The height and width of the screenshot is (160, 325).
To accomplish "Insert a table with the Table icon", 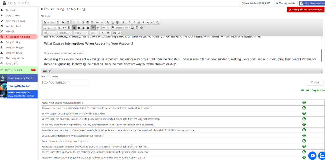I will [137, 28].
